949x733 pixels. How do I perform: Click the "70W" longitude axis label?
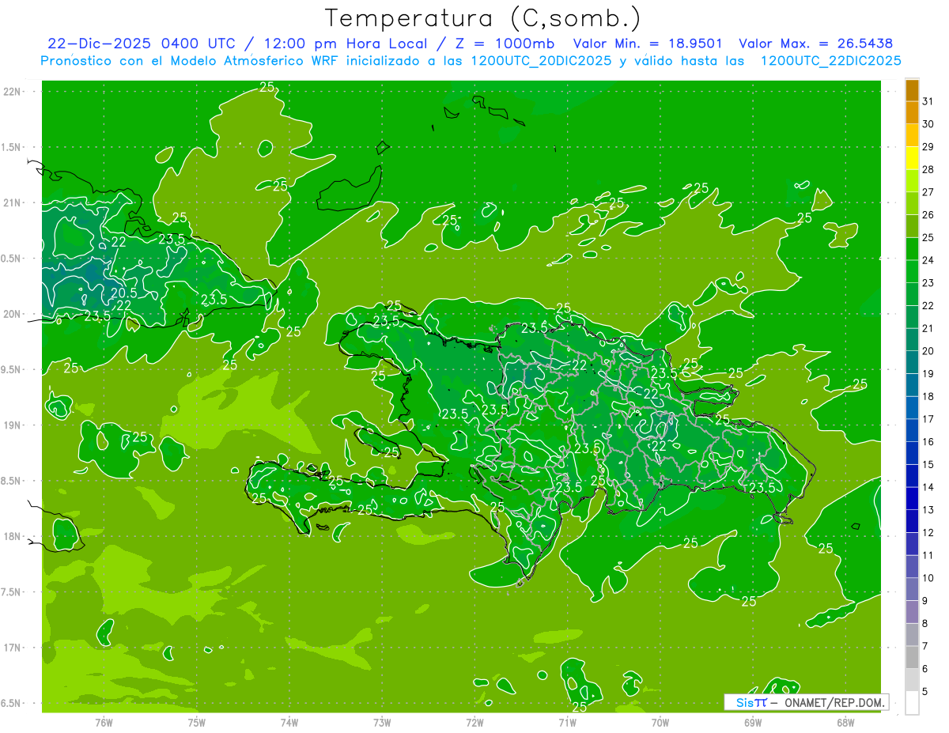(660, 723)
